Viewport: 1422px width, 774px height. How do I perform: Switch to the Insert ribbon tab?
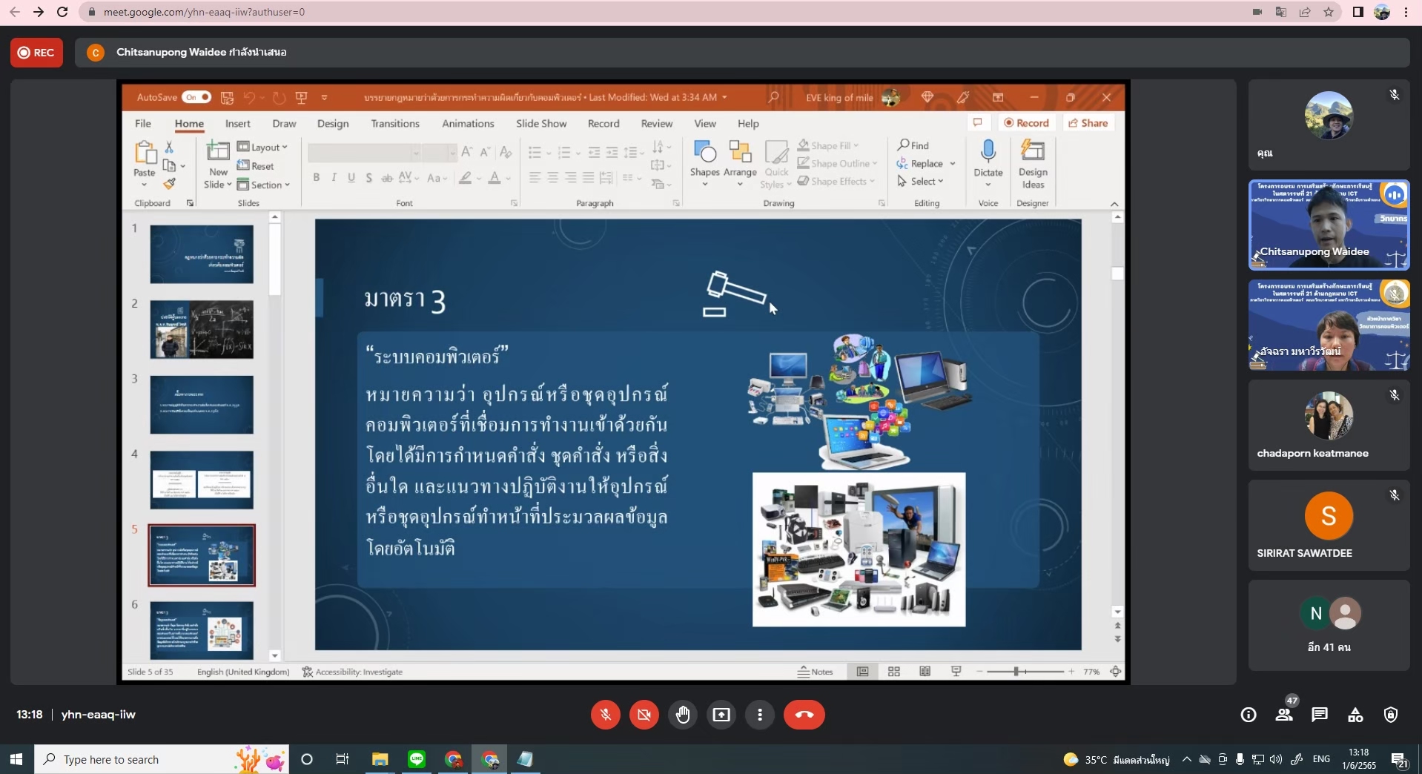tap(237, 124)
